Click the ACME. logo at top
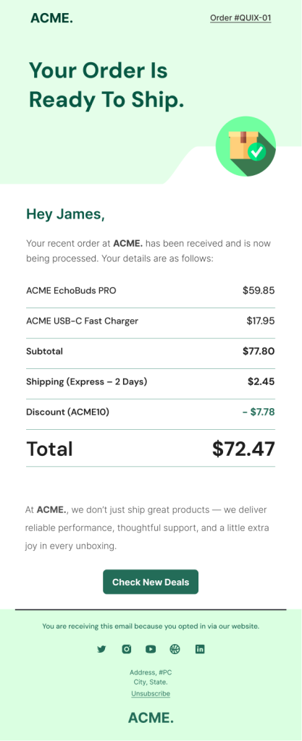Viewport: 302px width, 741px height. click(x=51, y=18)
